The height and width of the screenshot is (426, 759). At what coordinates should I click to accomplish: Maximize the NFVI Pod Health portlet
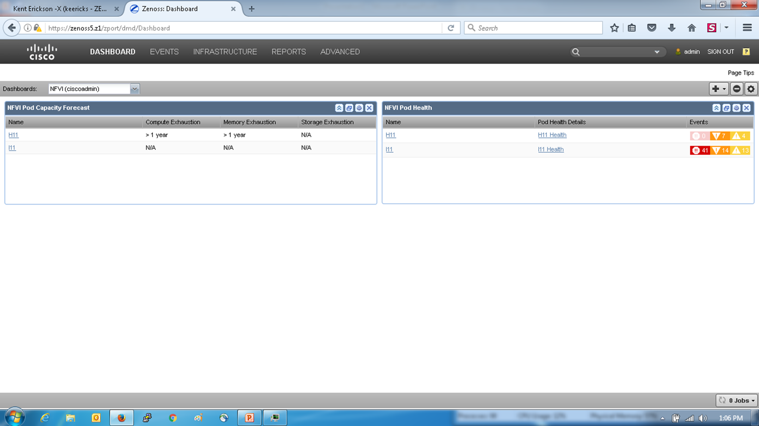[726, 108]
